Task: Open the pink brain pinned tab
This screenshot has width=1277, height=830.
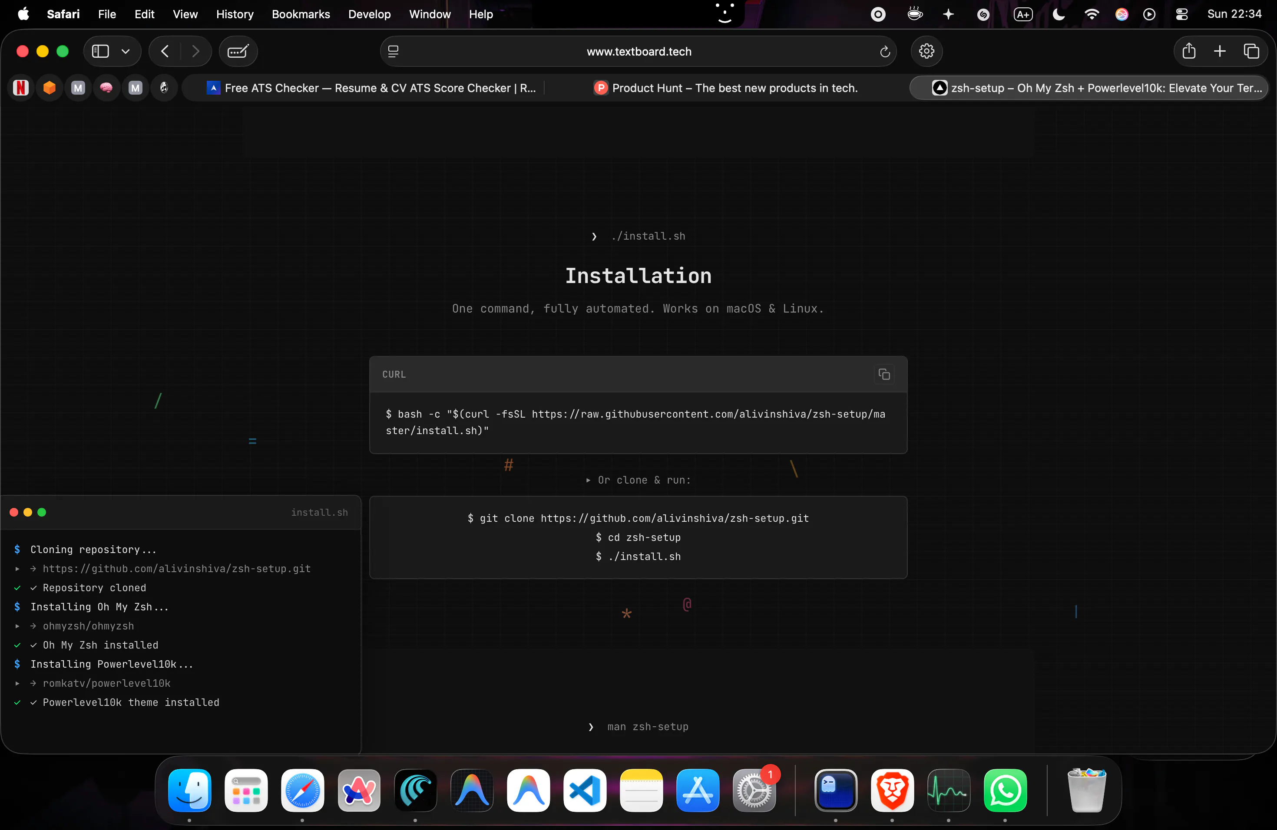Action: (x=106, y=88)
